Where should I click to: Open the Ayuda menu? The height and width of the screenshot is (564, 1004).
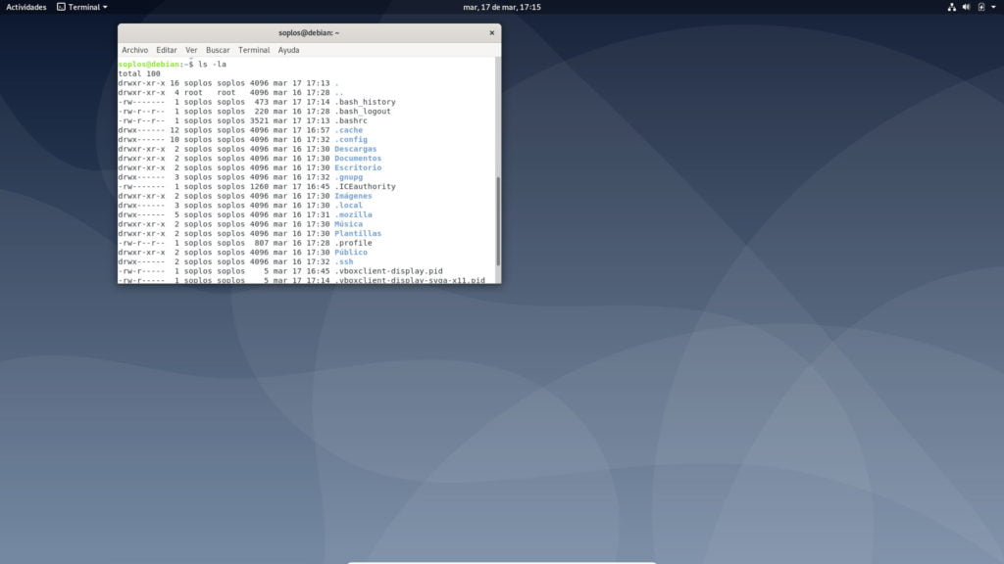289,50
